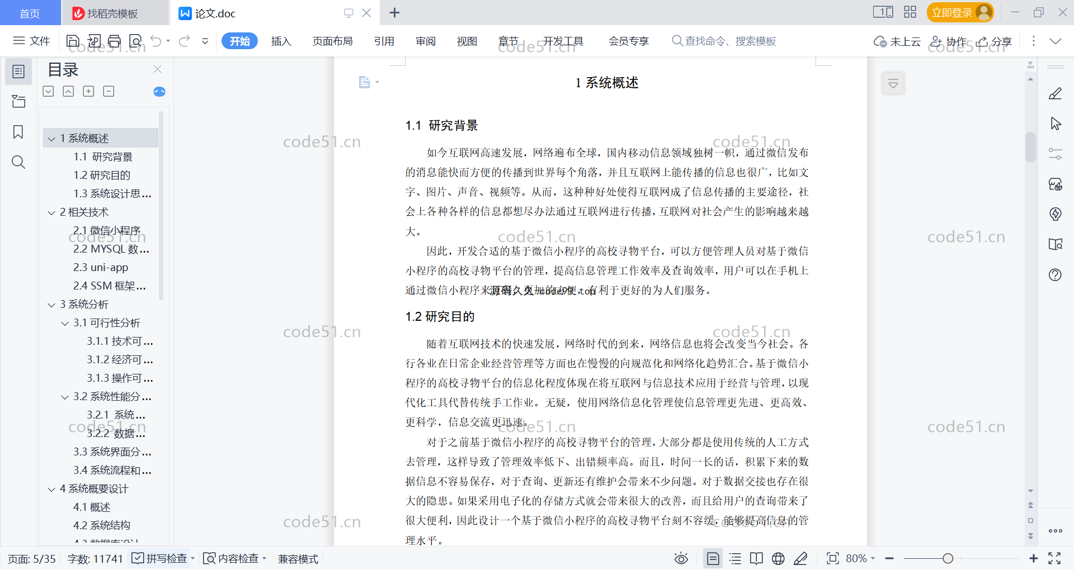Open the quick access toolbar dropdown arrow
The height and width of the screenshot is (570, 1074).
click(205, 41)
